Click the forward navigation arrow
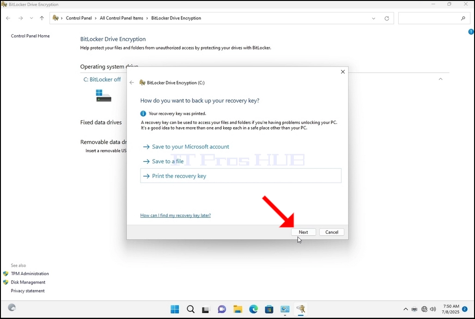Viewport: 475px width, 319px height. (21, 18)
